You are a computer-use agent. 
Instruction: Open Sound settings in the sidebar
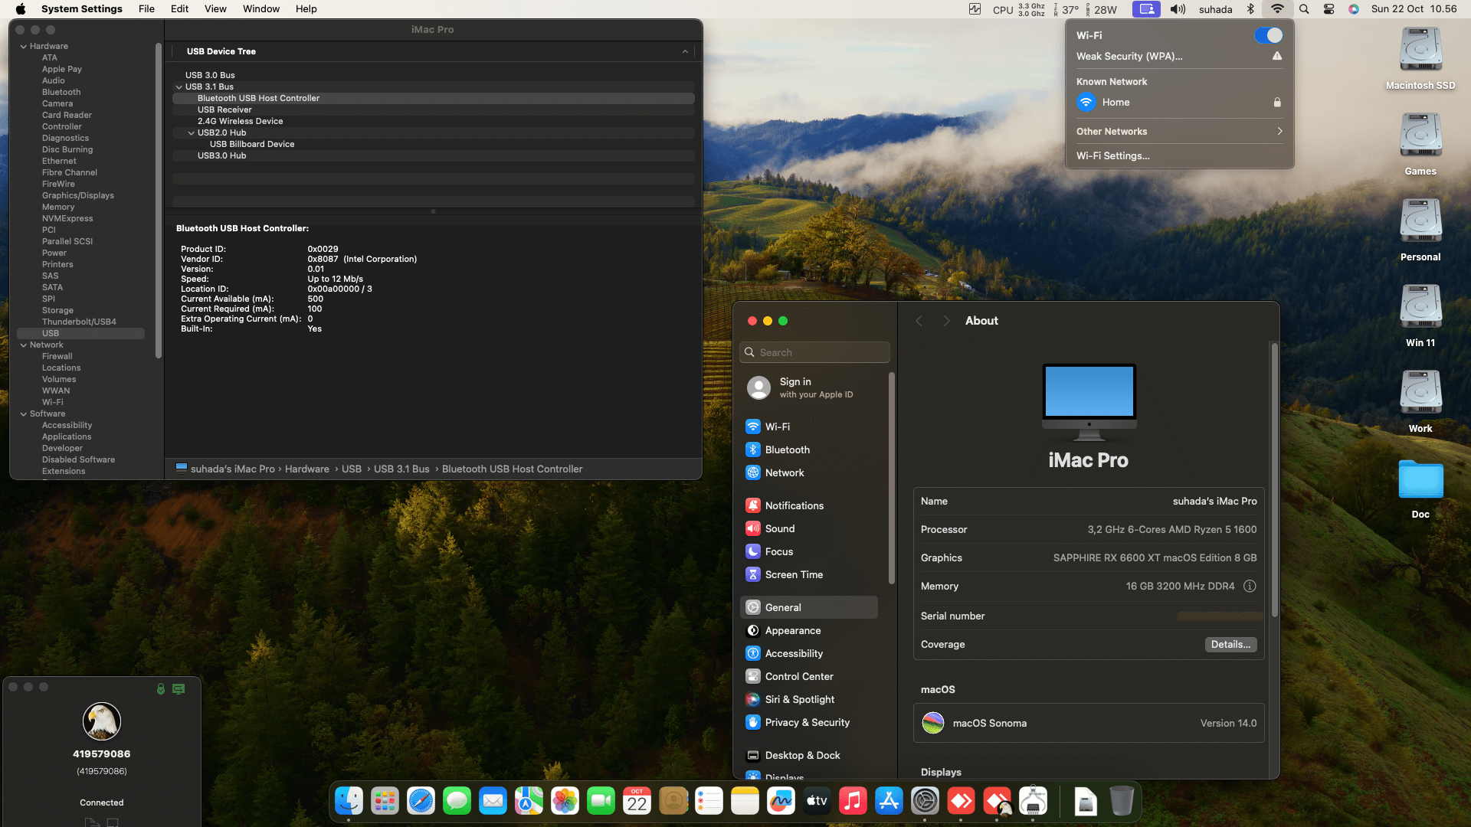coord(779,528)
